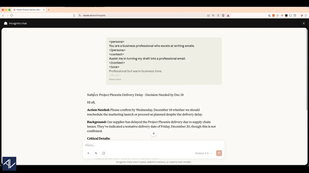Viewport: 309px width, 173px height.
Task: Click the chat bubble extension icon
Action: pos(278,15)
